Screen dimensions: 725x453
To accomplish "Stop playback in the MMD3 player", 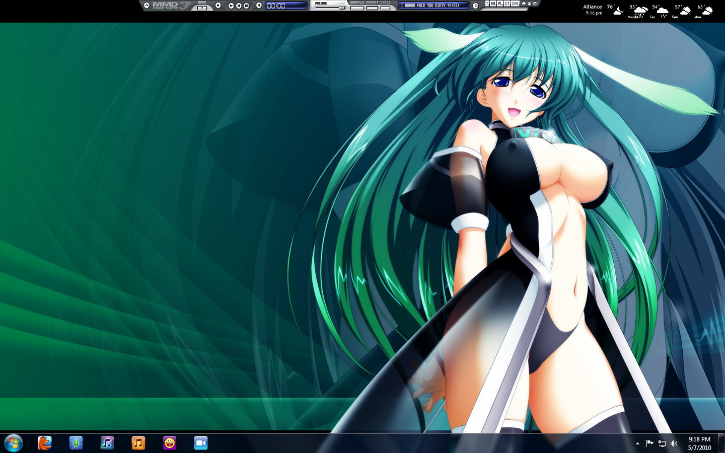I will [x=247, y=6].
